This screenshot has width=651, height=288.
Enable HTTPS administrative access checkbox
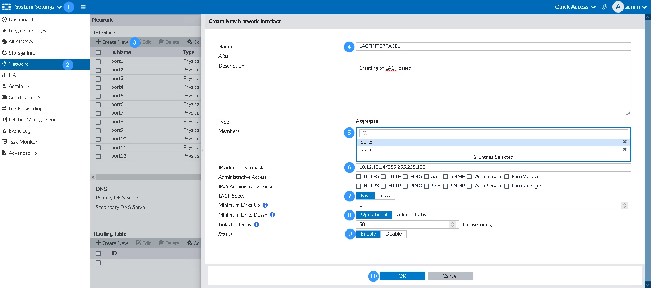point(358,177)
